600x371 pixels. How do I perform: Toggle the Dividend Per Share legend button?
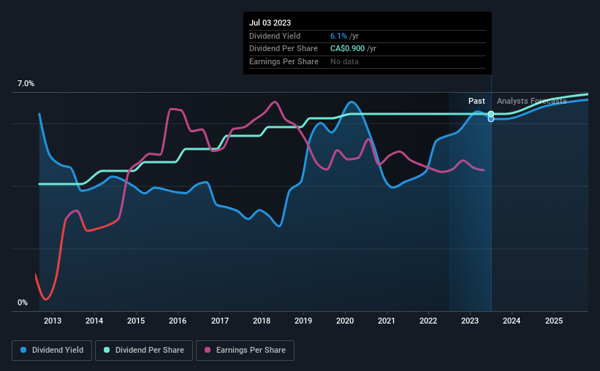point(144,351)
